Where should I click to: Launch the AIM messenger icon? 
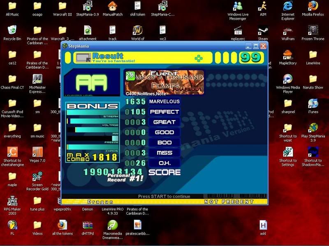(x=263, y=6)
